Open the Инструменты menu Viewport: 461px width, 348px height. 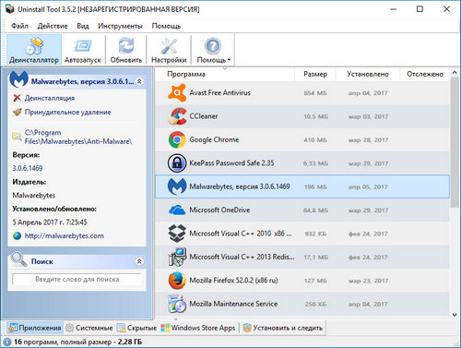[x=120, y=26]
